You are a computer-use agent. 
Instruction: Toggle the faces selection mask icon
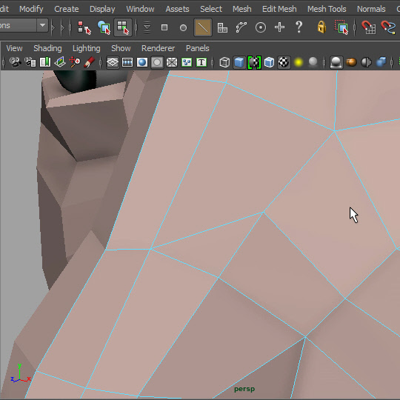point(222,27)
